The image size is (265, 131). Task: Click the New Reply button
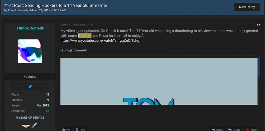(247, 7)
